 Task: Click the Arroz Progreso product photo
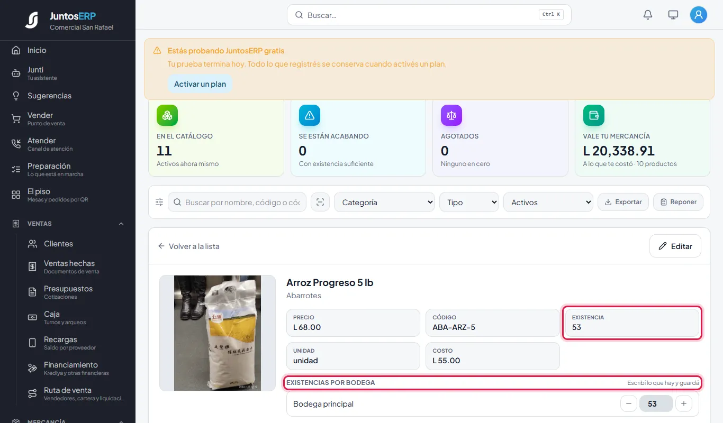pos(218,333)
